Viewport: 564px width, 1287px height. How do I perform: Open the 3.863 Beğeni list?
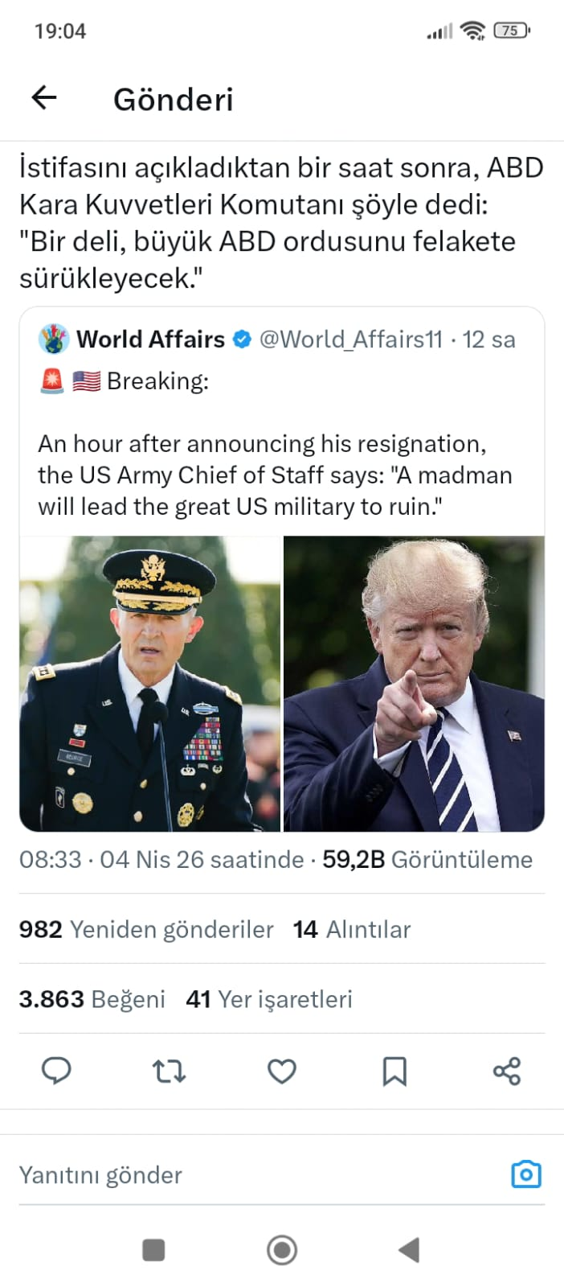(92, 999)
